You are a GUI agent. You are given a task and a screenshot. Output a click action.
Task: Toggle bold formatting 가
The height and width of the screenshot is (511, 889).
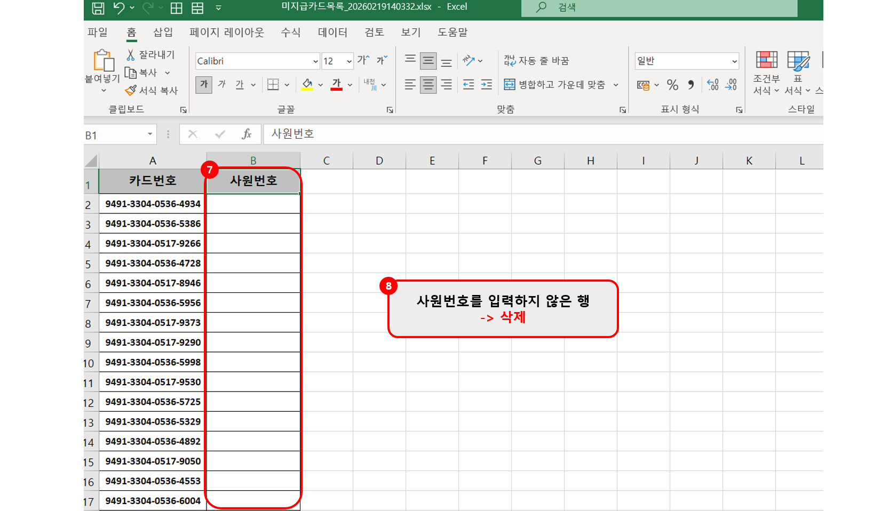(x=204, y=84)
